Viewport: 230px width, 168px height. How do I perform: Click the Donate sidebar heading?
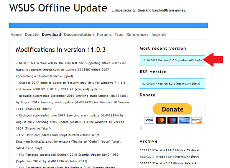tap(148, 95)
